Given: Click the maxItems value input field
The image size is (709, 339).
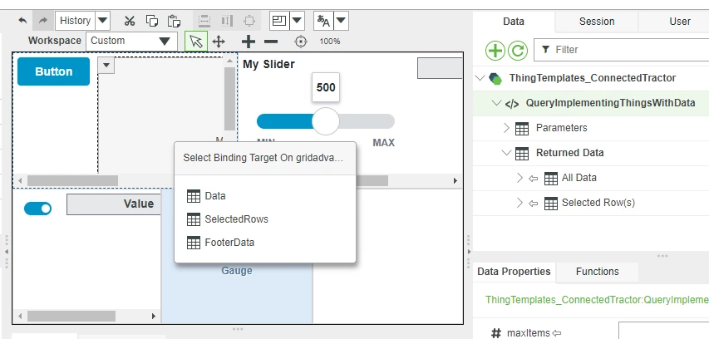Looking at the screenshot, I should (x=663, y=331).
